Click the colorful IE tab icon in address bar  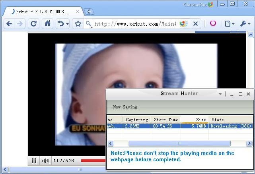coord(183,24)
